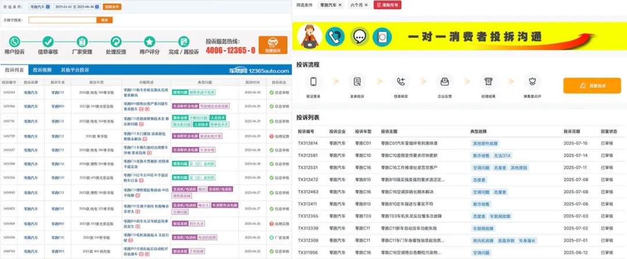Open complaint topic 零跑B10定车描述与事实不符
The width and height of the screenshot is (627, 259).
click(408, 204)
